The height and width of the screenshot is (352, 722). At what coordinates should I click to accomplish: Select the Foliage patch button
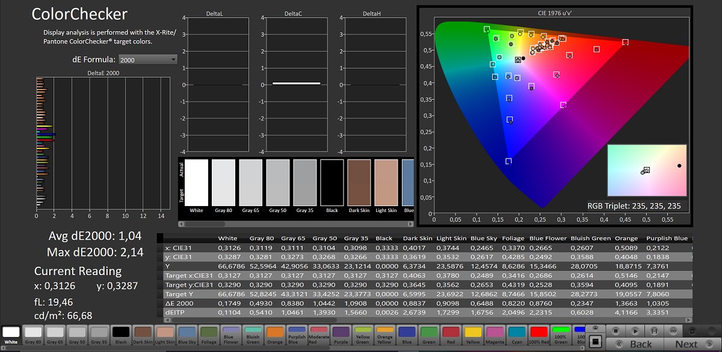209,335
